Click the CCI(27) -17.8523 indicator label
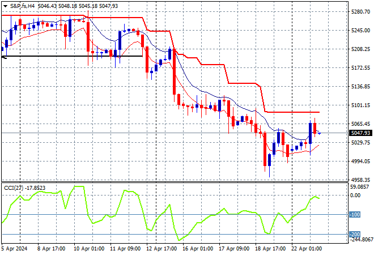This screenshot has width=374, height=255. click(24, 188)
